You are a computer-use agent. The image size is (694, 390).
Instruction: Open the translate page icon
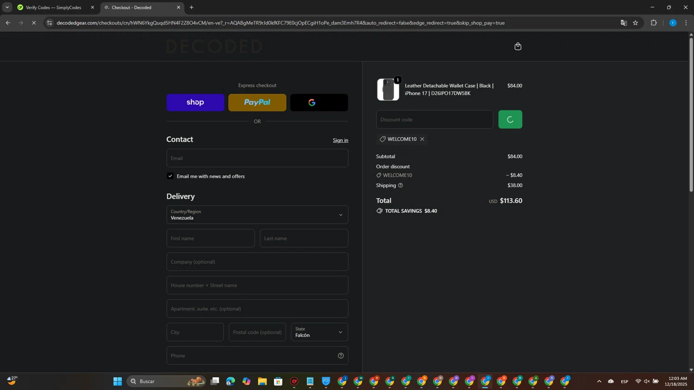624,23
